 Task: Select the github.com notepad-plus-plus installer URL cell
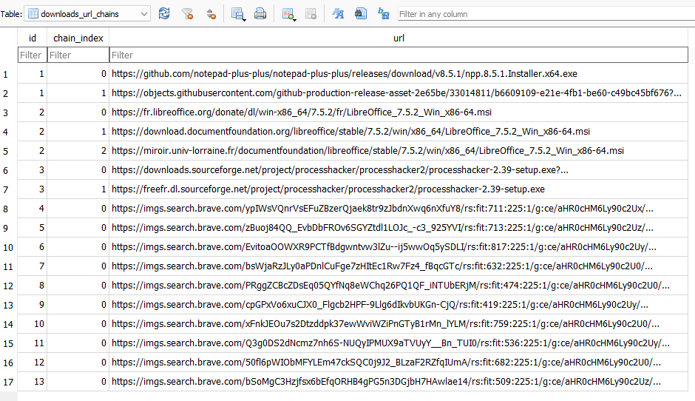399,74
